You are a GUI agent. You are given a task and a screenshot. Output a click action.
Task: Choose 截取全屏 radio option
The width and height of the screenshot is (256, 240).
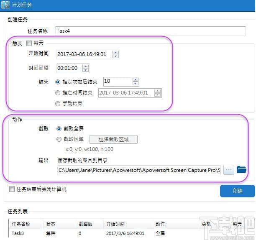[x=59, y=129]
